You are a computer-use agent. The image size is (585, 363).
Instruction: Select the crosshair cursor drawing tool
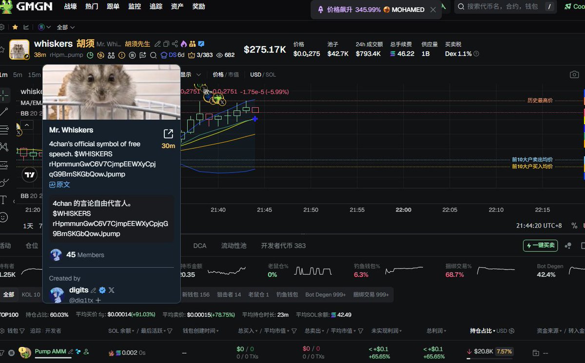[x=4, y=95]
